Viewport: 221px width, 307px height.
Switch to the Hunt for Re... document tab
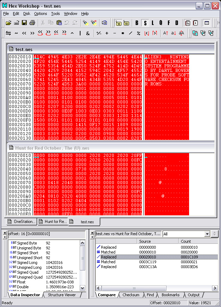53,222
